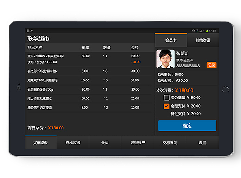
Task: Click the 商品总价 ¥180.00 total
Action: pos(45,128)
